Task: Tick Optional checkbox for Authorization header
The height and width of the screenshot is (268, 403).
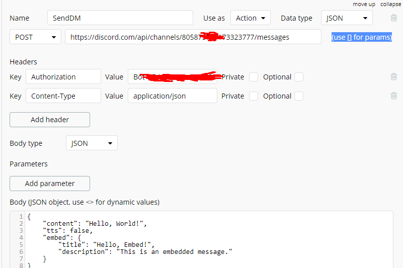Action: [x=299, y=77]
